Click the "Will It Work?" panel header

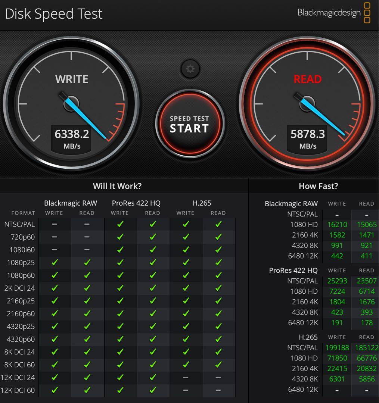[117, 186]
